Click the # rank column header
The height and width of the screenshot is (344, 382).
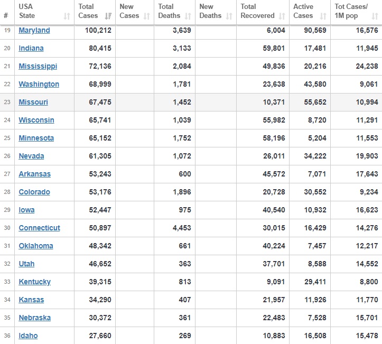coord(6,16)
